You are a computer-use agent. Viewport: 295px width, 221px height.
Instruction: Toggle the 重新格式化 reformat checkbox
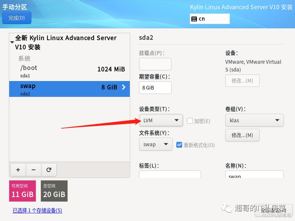pyautogui.click(x=179, y=145)
